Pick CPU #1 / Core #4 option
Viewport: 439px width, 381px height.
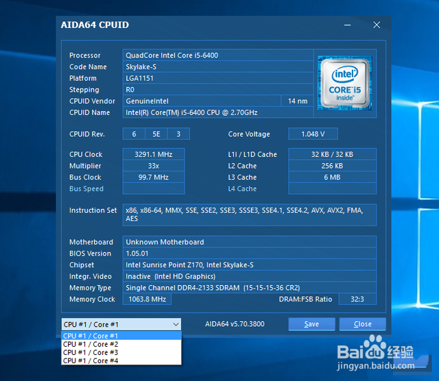click(x=121, y=360)
